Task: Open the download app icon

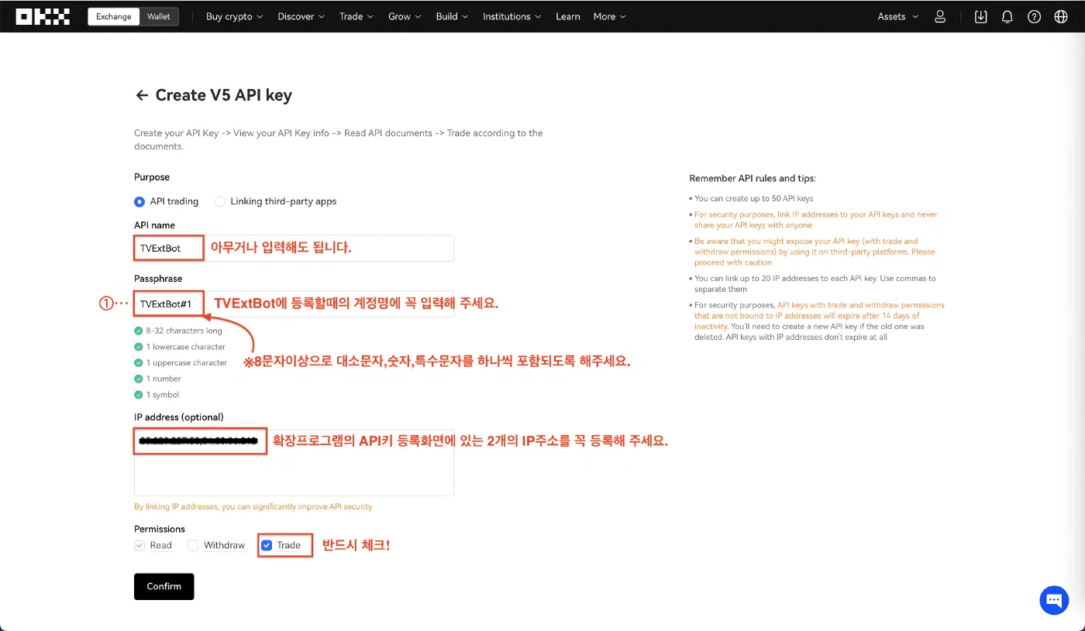Action: [x=980, y=16]
